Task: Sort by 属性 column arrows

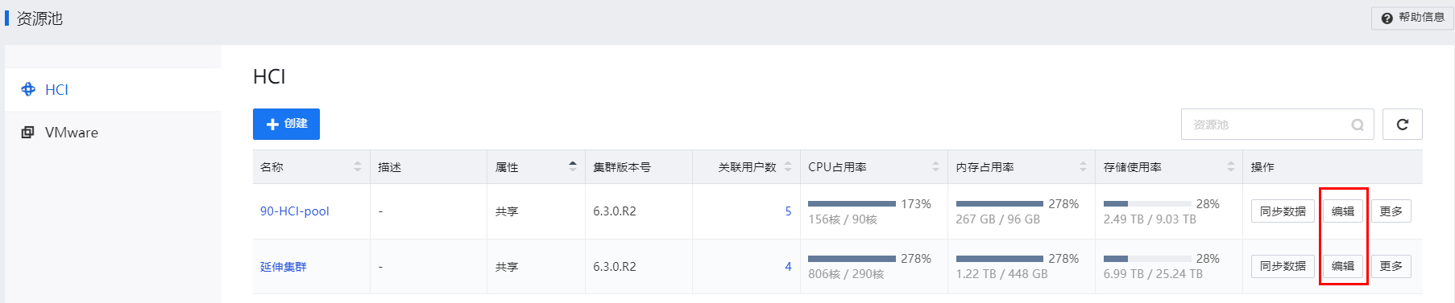Action: tap(573, 166)
